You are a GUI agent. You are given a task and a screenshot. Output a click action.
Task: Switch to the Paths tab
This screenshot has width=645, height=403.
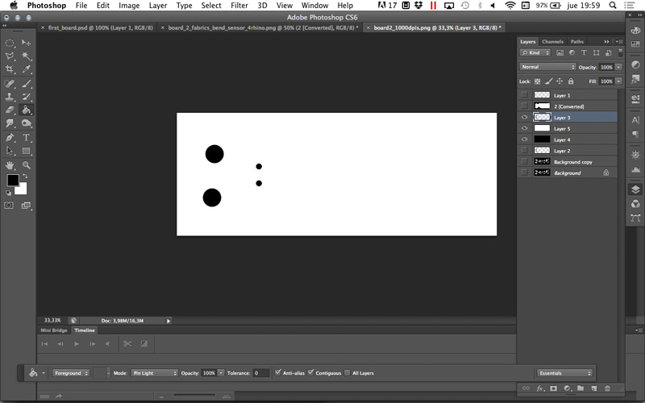pyautogui.click(x=576, y=42)
